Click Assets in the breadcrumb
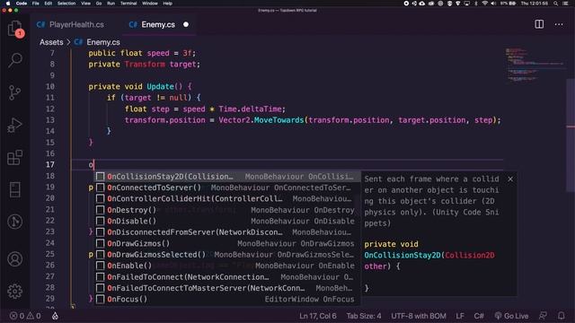The width and height of the screenshot is (575, 323). (51, 42)
